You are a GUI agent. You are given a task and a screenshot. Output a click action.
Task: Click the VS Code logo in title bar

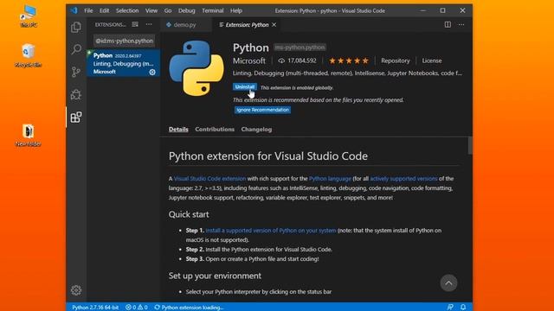[x=74, y=10]
